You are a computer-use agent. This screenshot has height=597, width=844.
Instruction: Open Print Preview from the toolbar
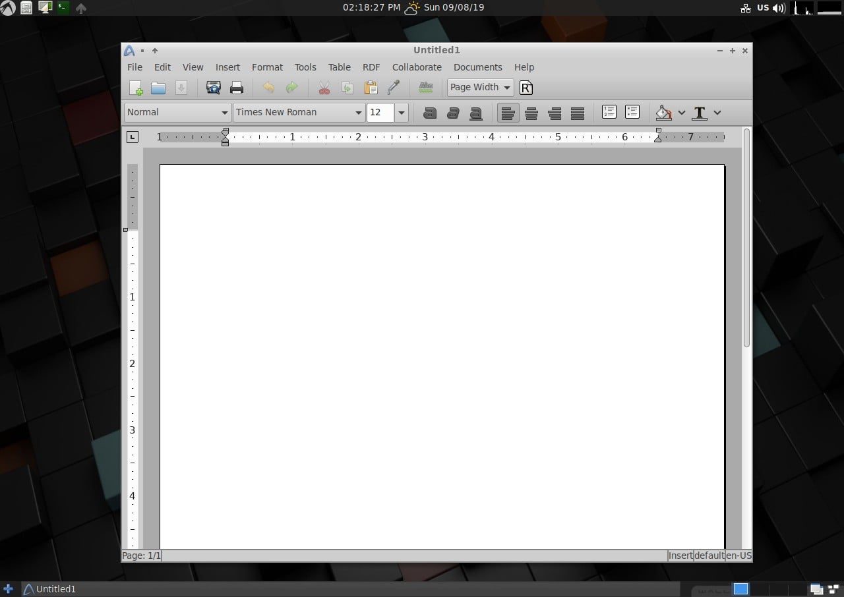tap(213, 88)
